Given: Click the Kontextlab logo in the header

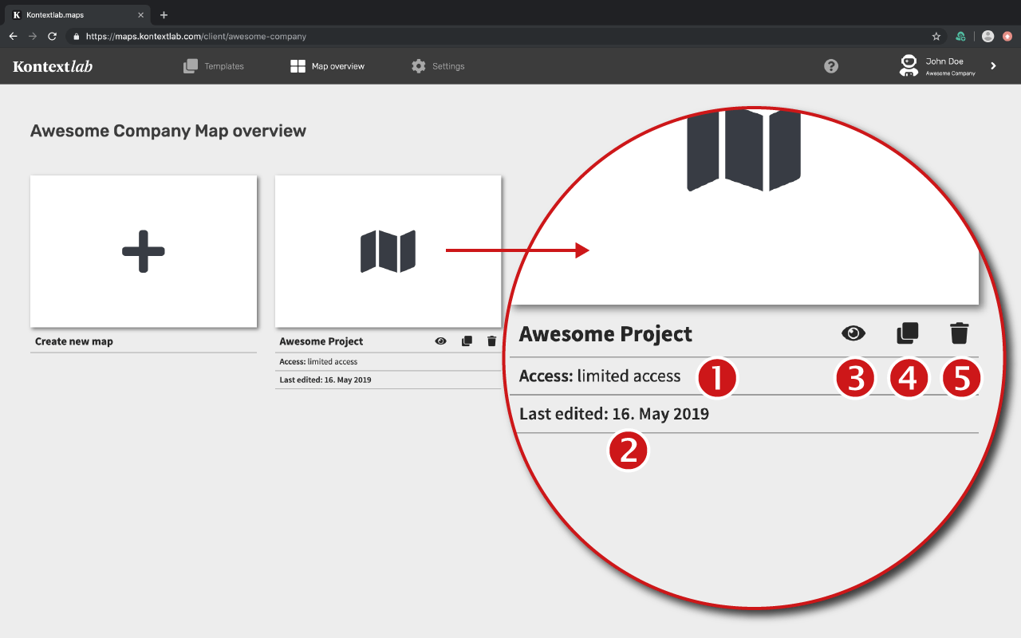Looking at the screenshot, I should click(53, 66).
